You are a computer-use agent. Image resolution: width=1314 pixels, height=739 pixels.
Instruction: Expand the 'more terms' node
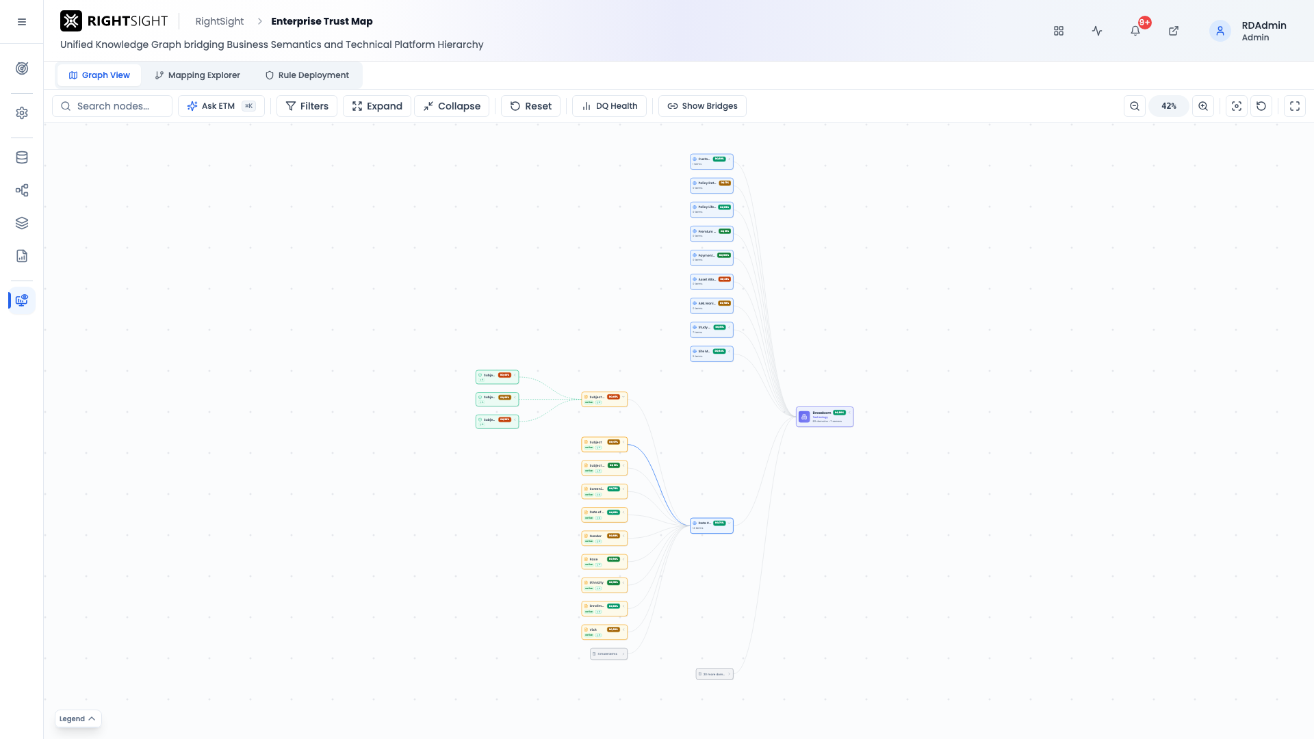click(608, 653)
